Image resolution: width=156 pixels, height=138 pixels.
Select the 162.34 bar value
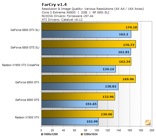coord(125,62)
